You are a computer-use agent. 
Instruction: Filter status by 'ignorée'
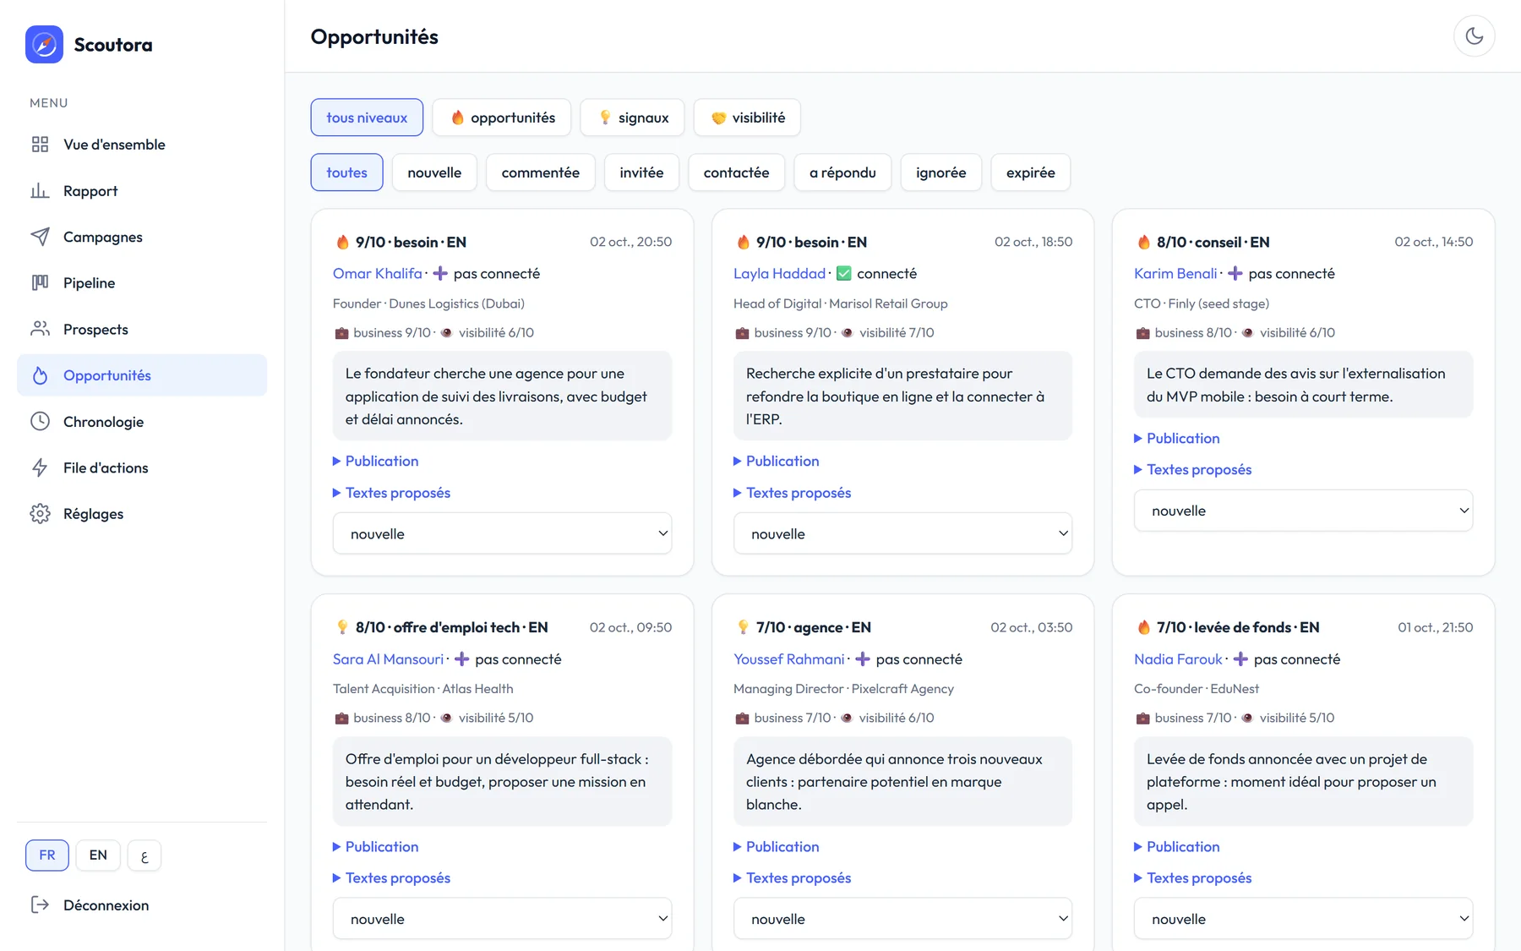[940, 172]
